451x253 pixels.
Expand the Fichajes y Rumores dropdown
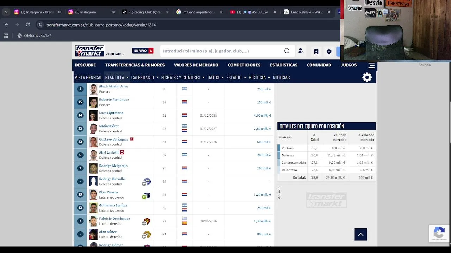click(x=203, y=77)
